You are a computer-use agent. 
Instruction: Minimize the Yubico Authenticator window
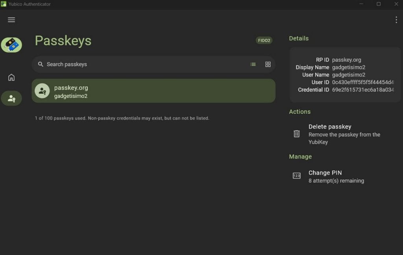pyautogui.click(x=361, y=4)
